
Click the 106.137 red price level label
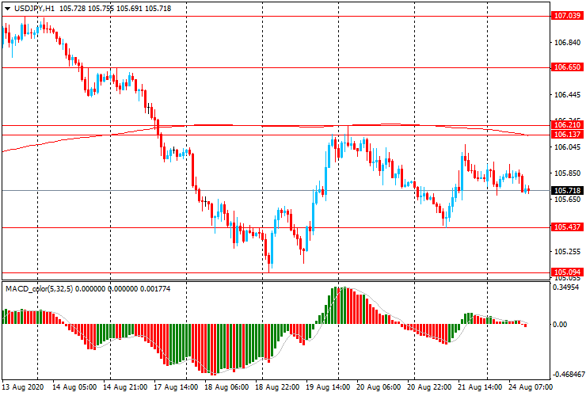point(567,134)
